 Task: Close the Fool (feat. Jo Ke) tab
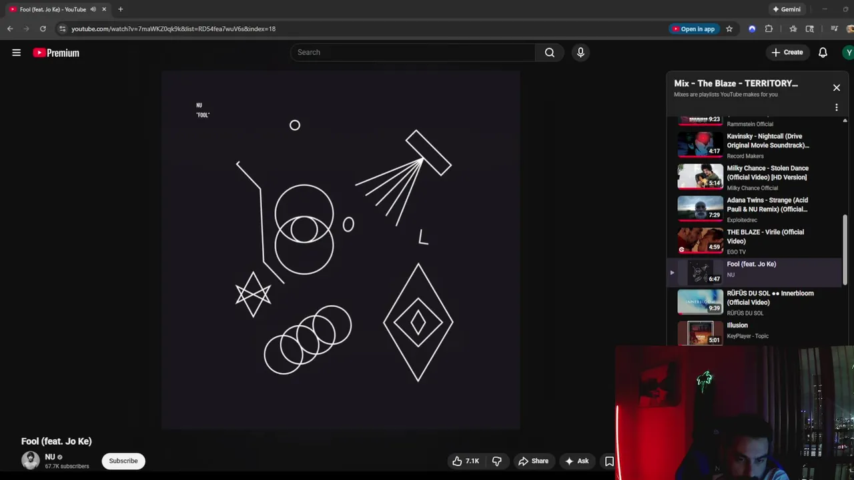tap(104, 9)
